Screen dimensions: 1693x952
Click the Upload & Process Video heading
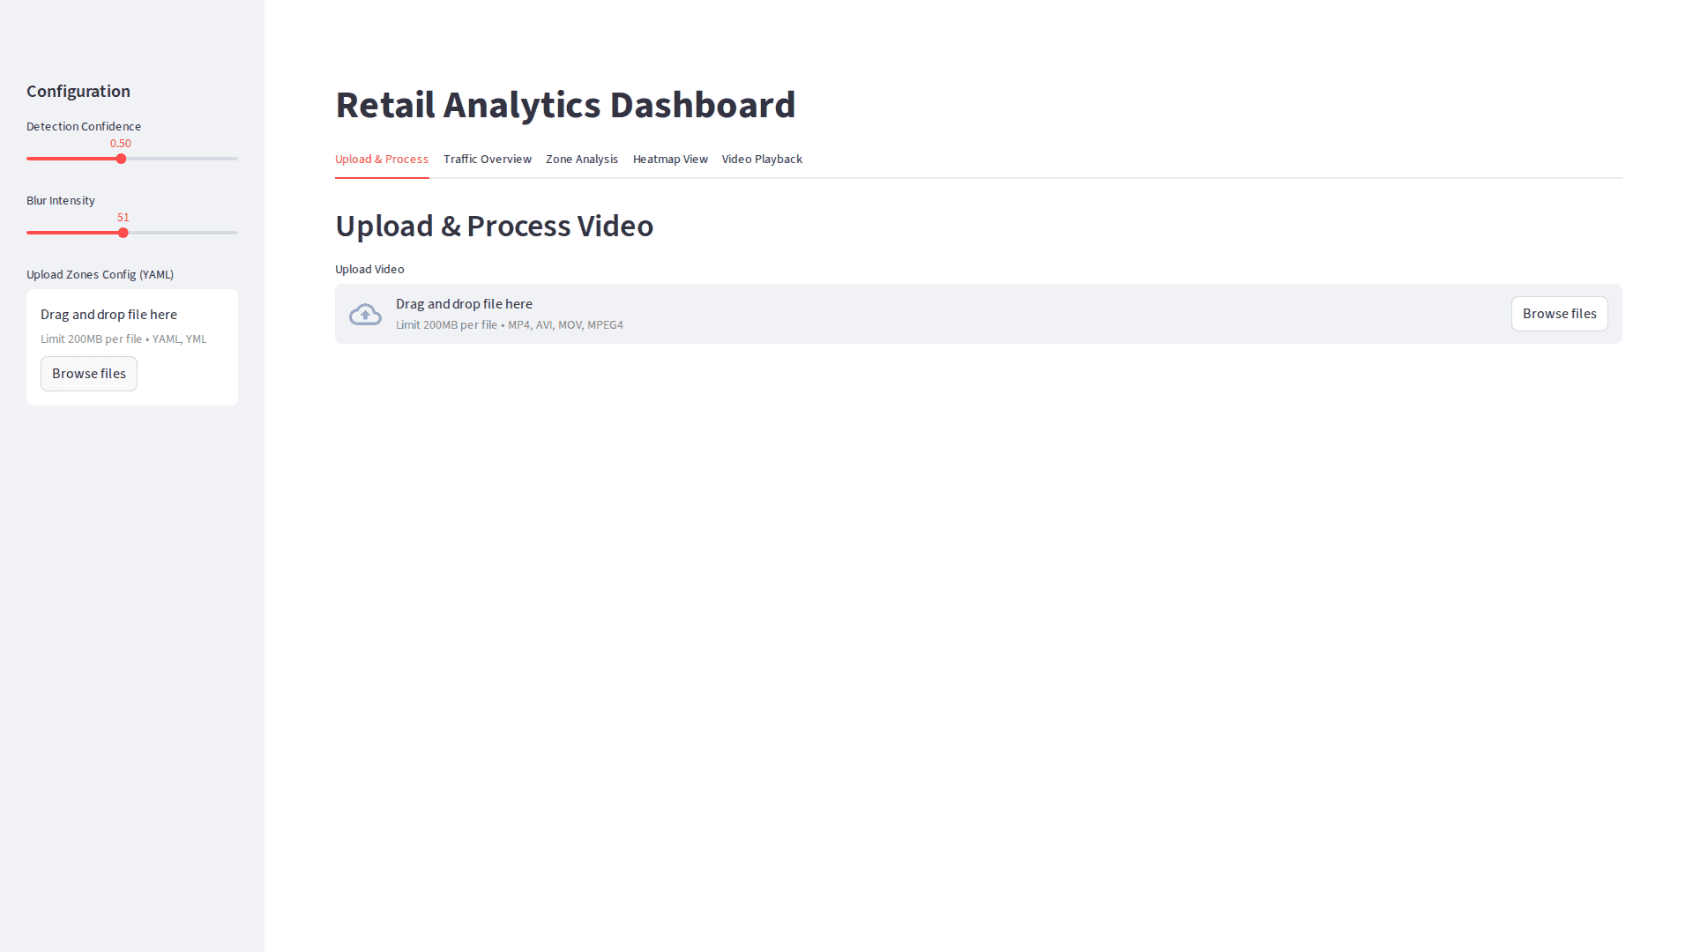point(494,226)
